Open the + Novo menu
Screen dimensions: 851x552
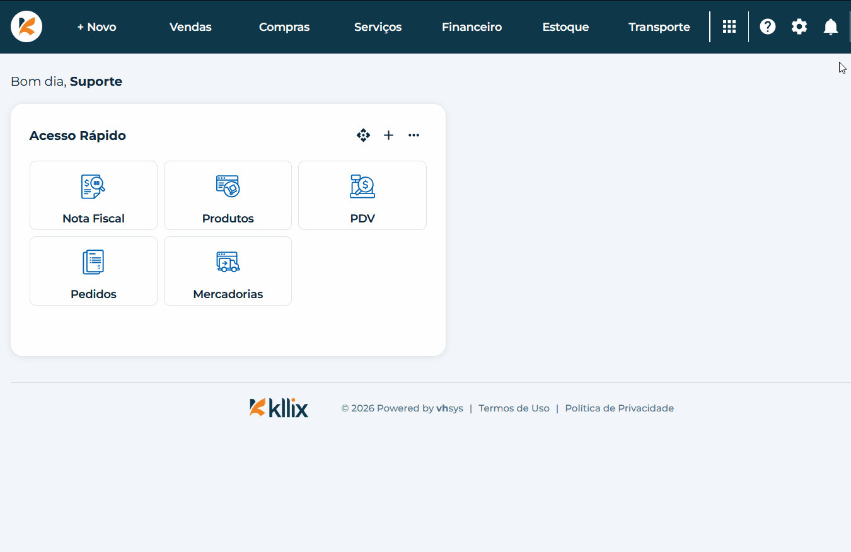tap(96, 27)
